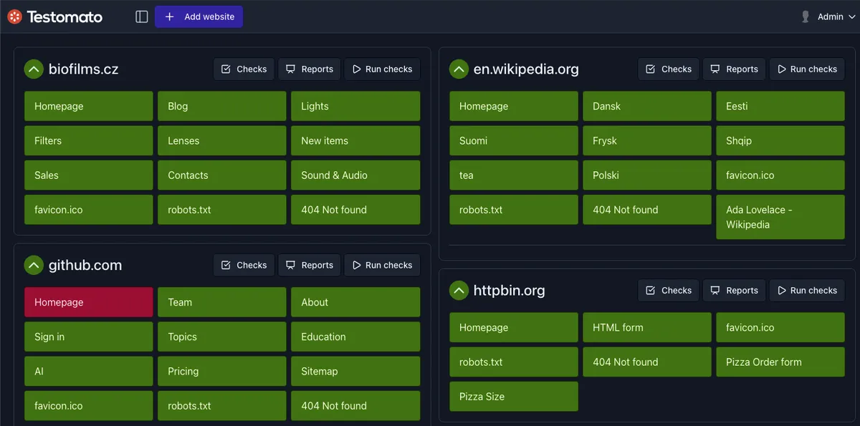Open biofilms.cz Homepage check tile
This screenshot has width=860, height=426.
(89, 106)
